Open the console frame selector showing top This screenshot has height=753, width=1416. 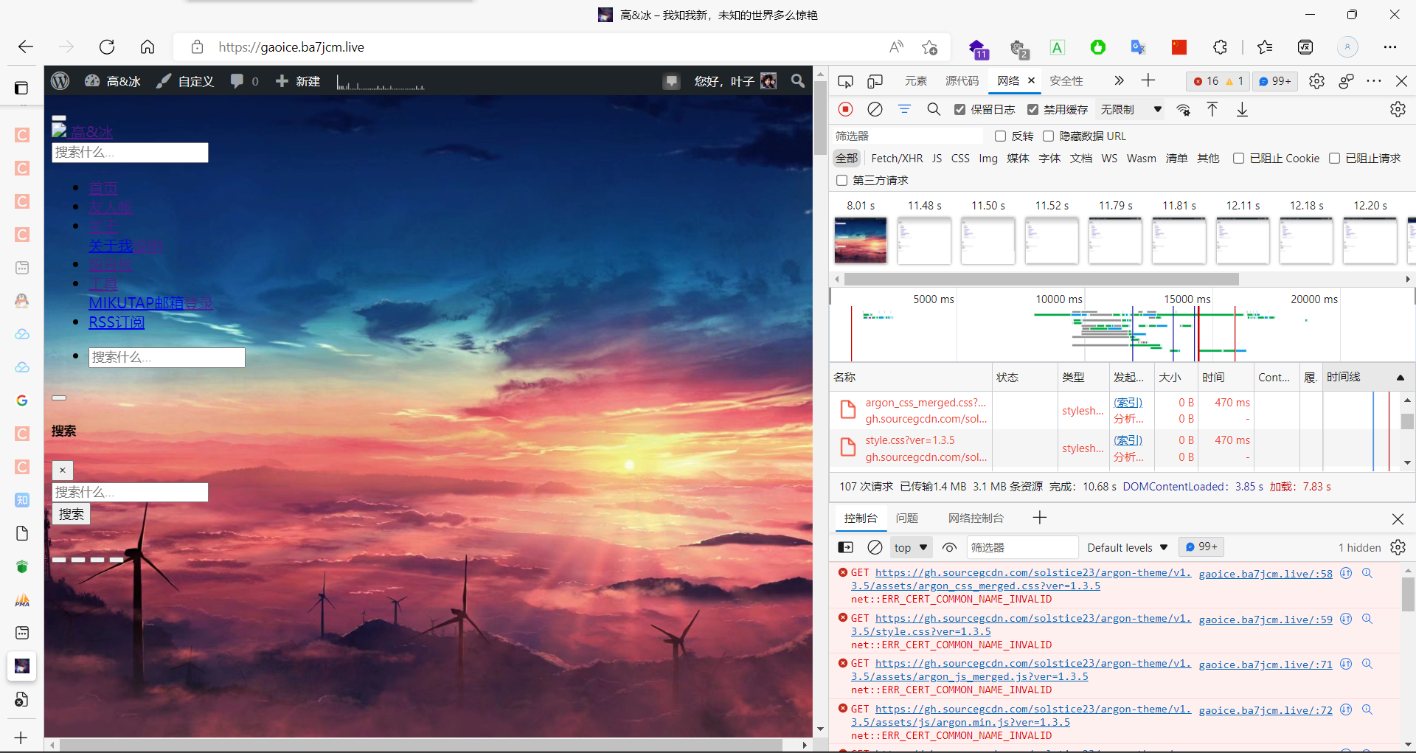[x=910, y=547]
